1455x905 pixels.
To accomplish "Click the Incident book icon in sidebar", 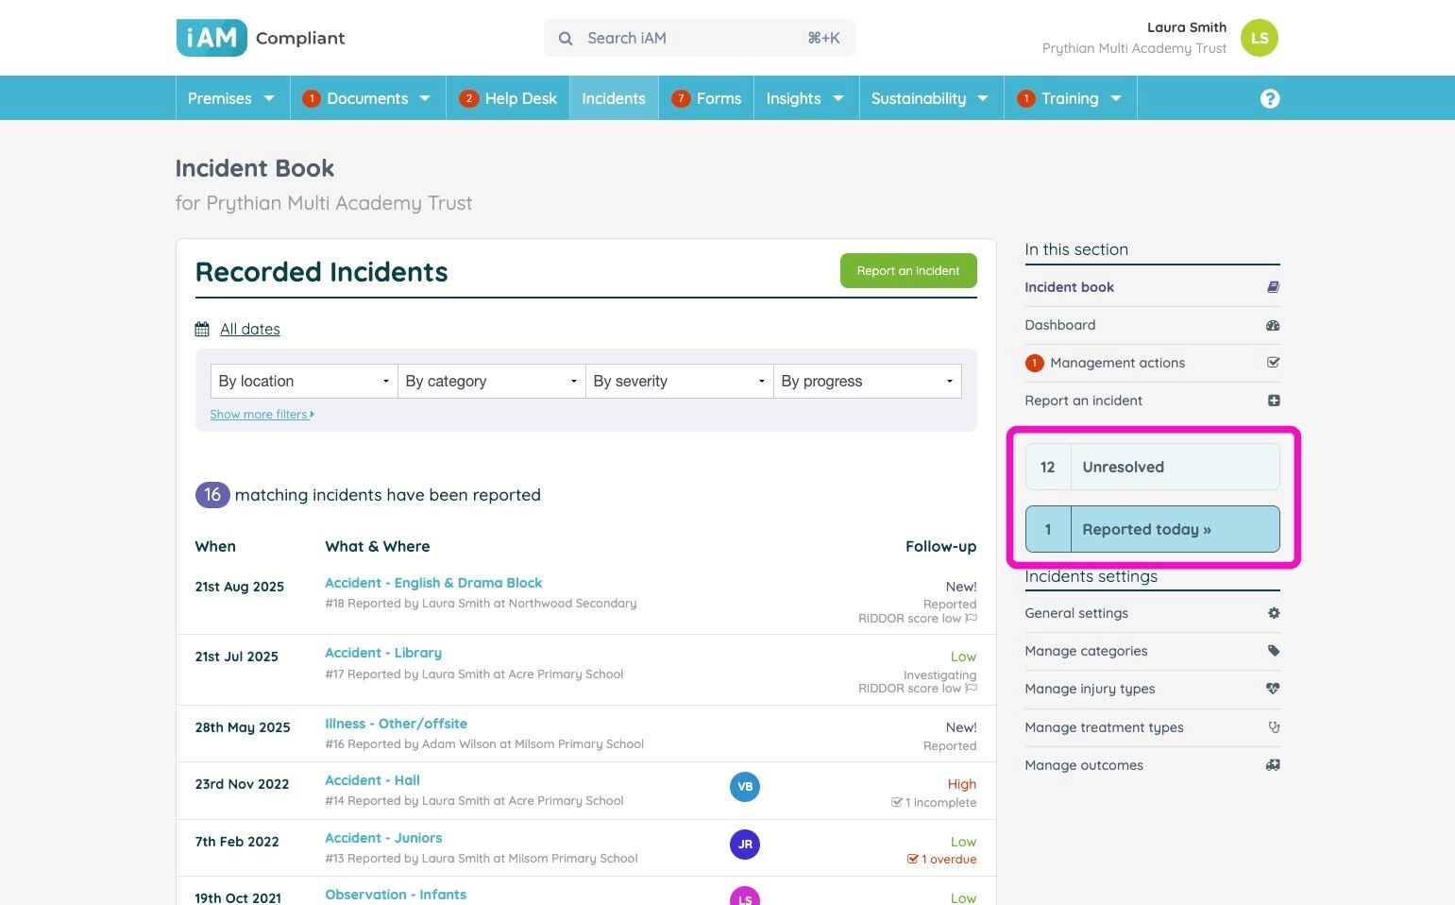I will pyautogui.click(x=1273, y=287).
